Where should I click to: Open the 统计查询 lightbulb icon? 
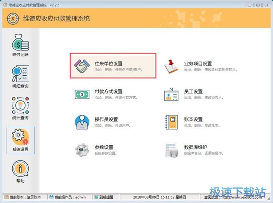point(20,106)
